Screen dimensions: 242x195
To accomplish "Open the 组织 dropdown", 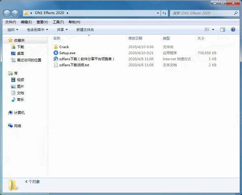I will [x=13, y=29].
